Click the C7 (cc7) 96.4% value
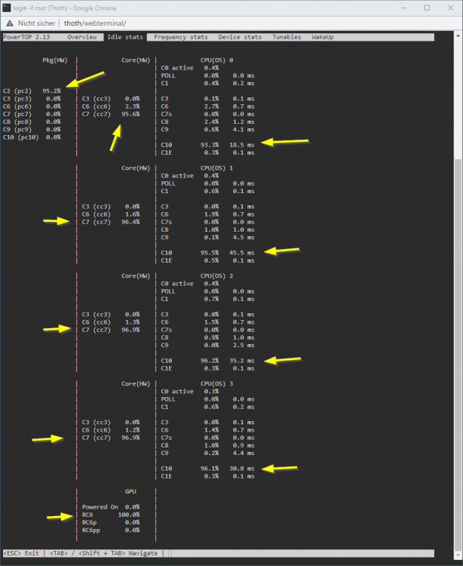463x566 pixels. click(130, 222)
